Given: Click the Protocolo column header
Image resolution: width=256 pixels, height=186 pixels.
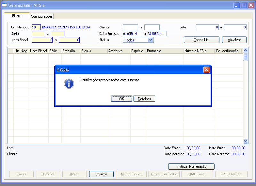Looking at the screenshot, I should tap(165, 51).
